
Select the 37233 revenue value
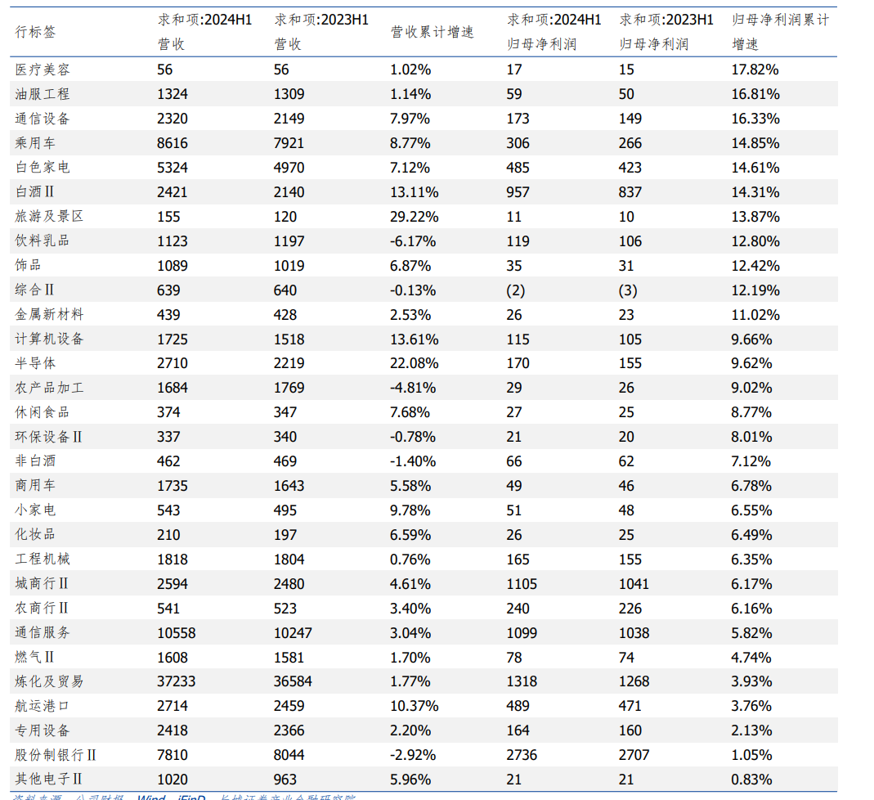click(x=176, y=681)
